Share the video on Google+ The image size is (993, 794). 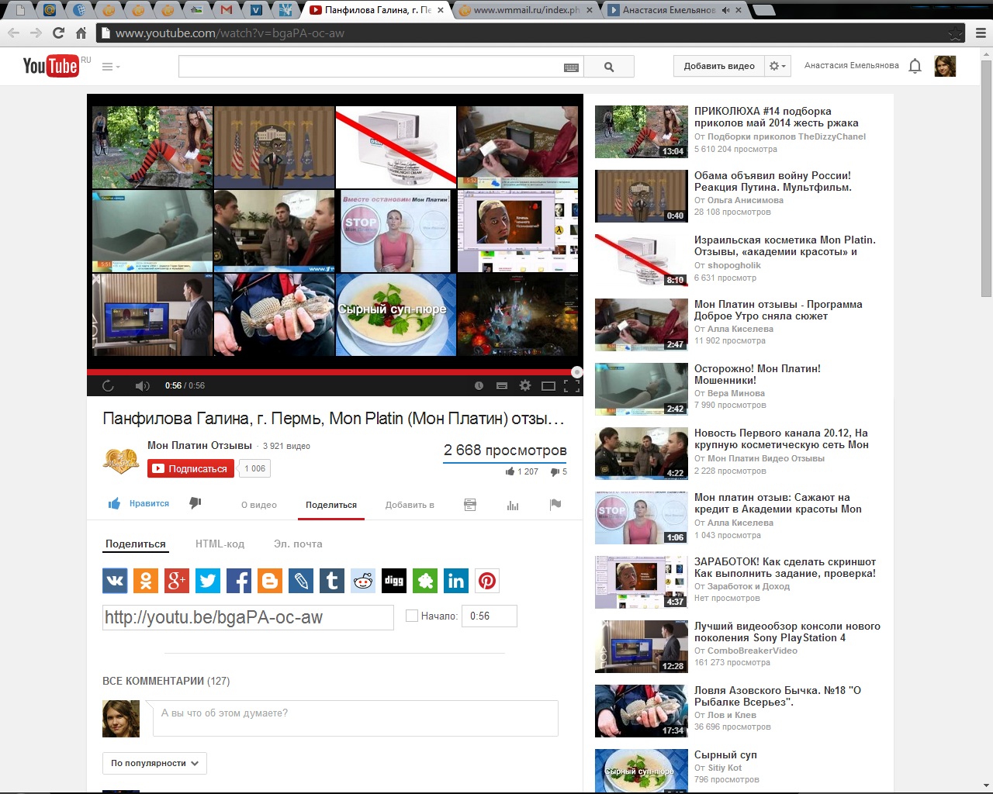coord(177,580)
